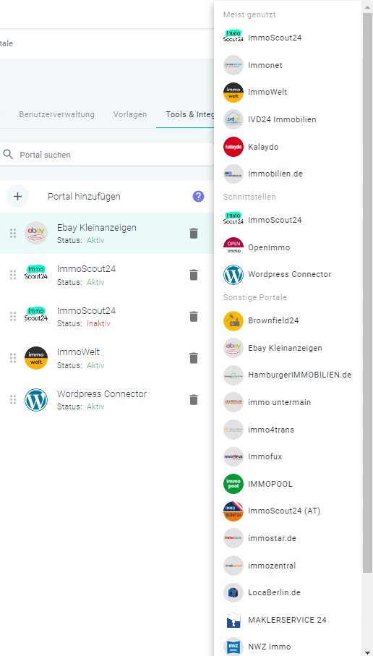373x656 pixels.
Task: Click the Aktiv status of Ebay Kleinanzeigen
Action: pyautogui.click(x=95, y=241)
